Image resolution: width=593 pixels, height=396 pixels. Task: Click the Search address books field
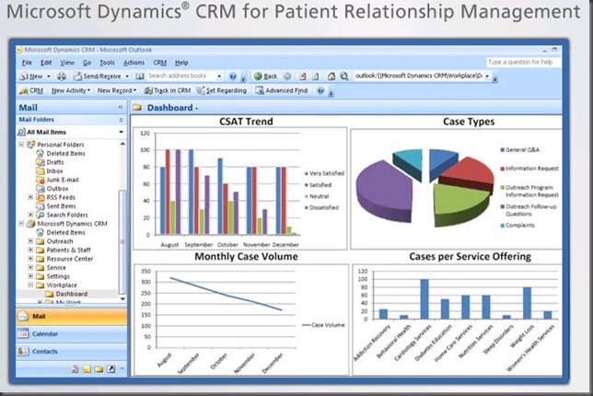[182, 76]
